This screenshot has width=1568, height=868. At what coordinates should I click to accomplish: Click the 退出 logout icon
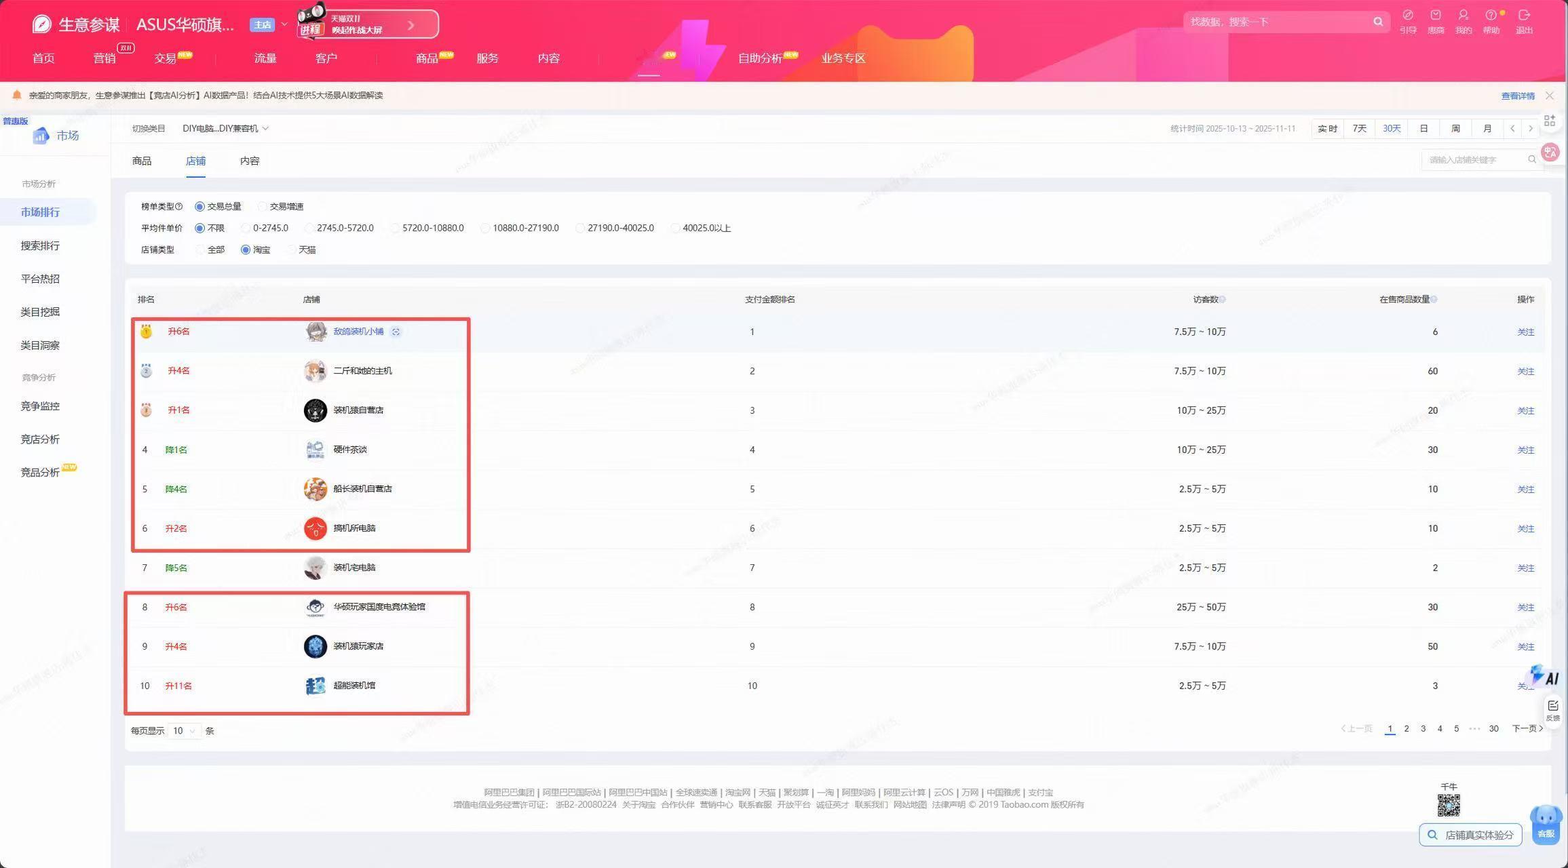(x=1524, y=16)
